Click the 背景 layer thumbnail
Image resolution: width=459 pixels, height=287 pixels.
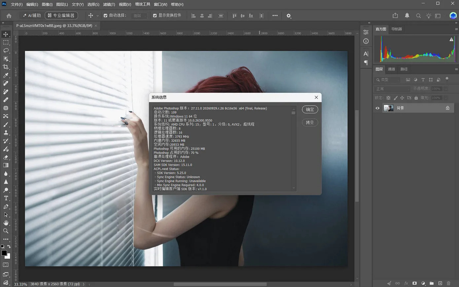pos(388,108)
